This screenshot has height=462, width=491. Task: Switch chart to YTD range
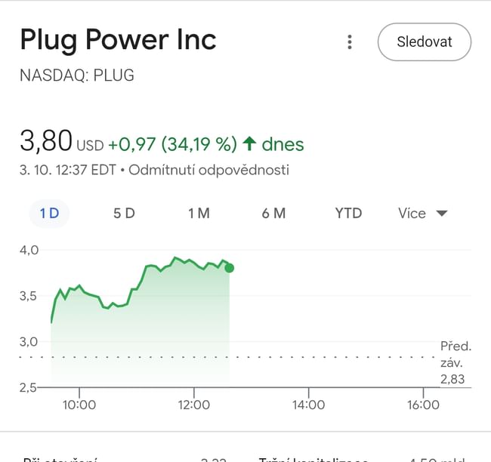point(348,214)
